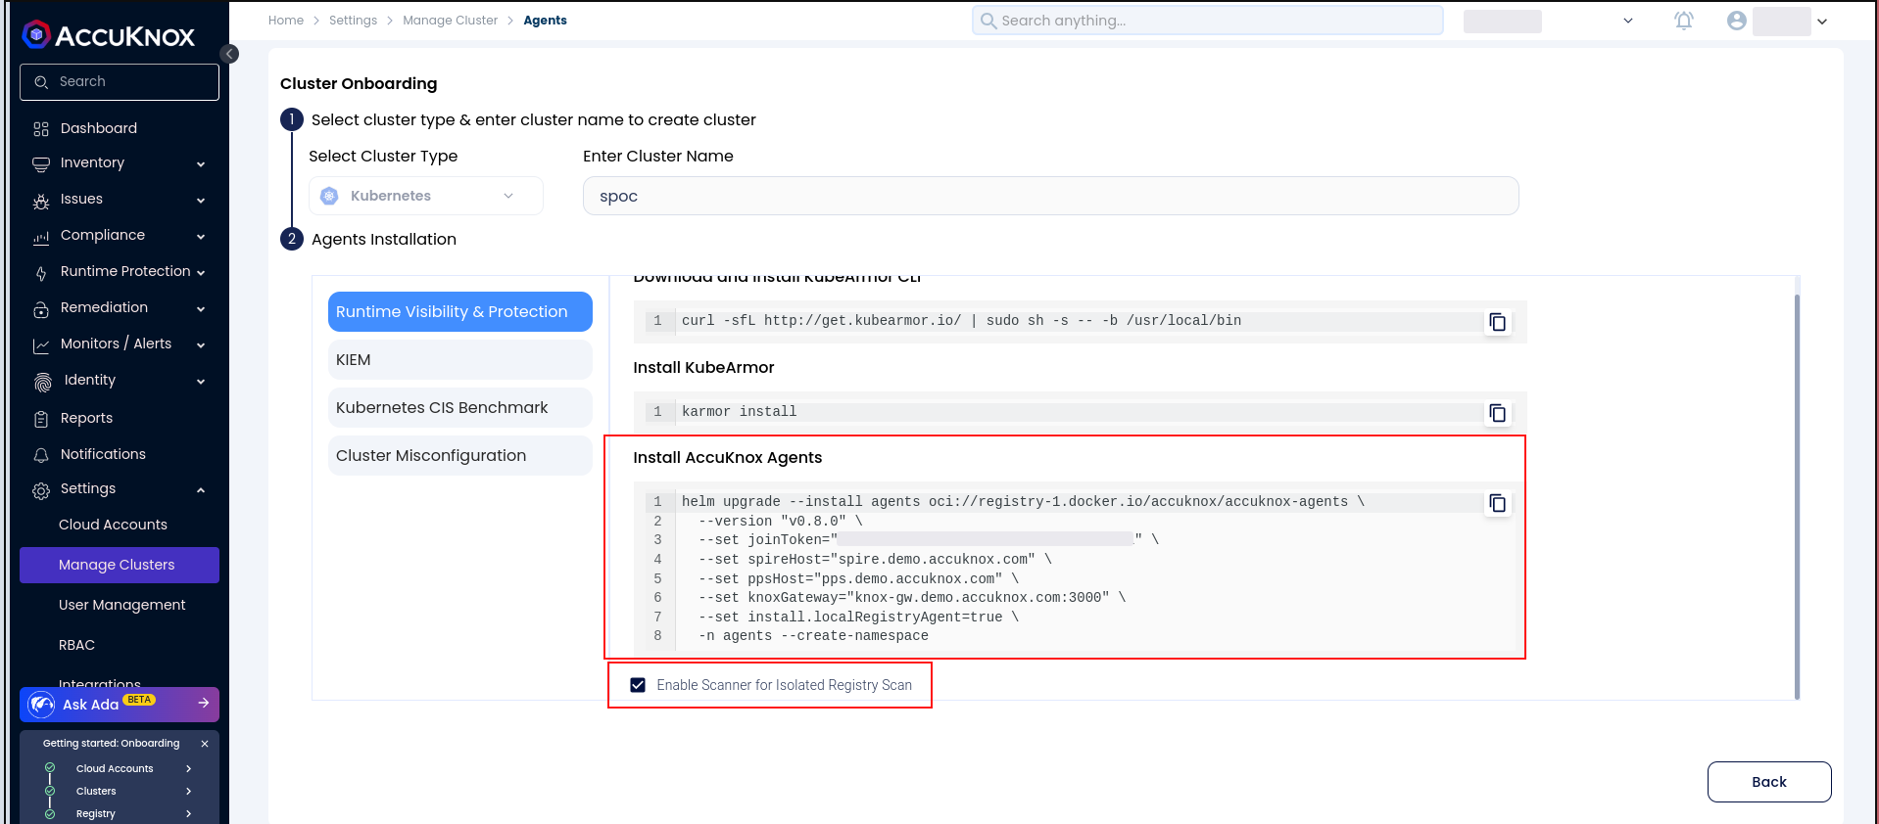The width and height of the screenshot is (1879, 824).
Task: Copy the curl KubeArmor CLI command
Action: [x=1498, y=322]
